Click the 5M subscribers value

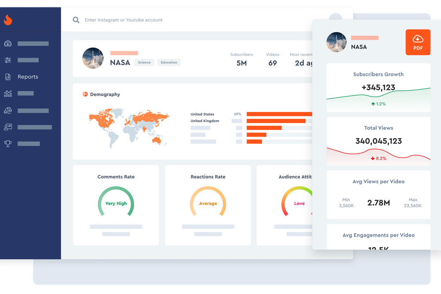(x=242, y=63)
